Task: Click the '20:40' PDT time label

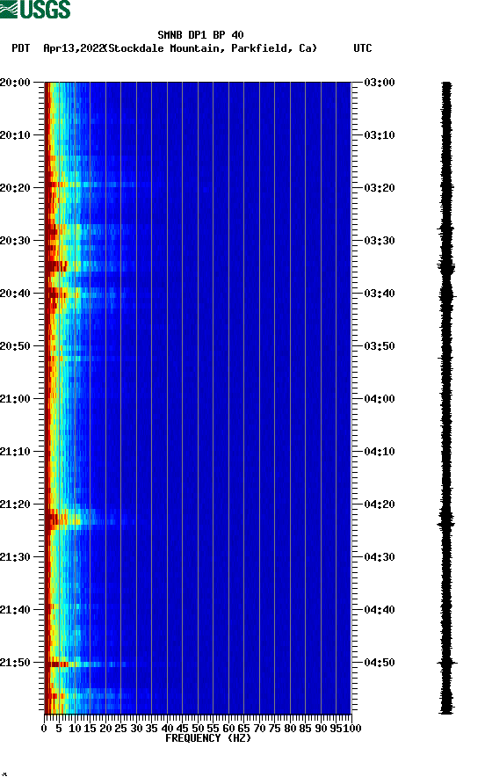Action: click(15, 293)
